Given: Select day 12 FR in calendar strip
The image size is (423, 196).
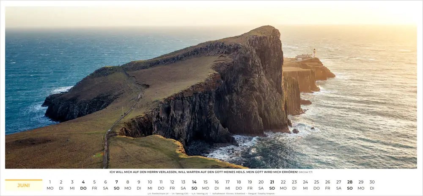Looking at the screenshot, I should point(172,185).
